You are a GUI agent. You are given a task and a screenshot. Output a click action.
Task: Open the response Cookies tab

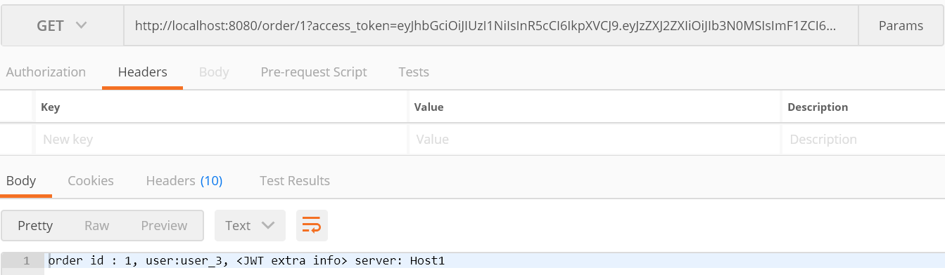tap(91, 181)
